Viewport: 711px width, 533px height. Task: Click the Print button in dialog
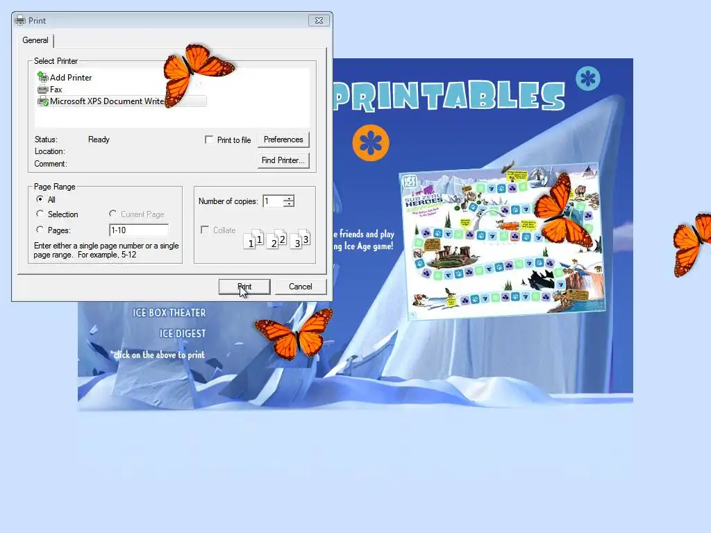click(x=244, y=287)
